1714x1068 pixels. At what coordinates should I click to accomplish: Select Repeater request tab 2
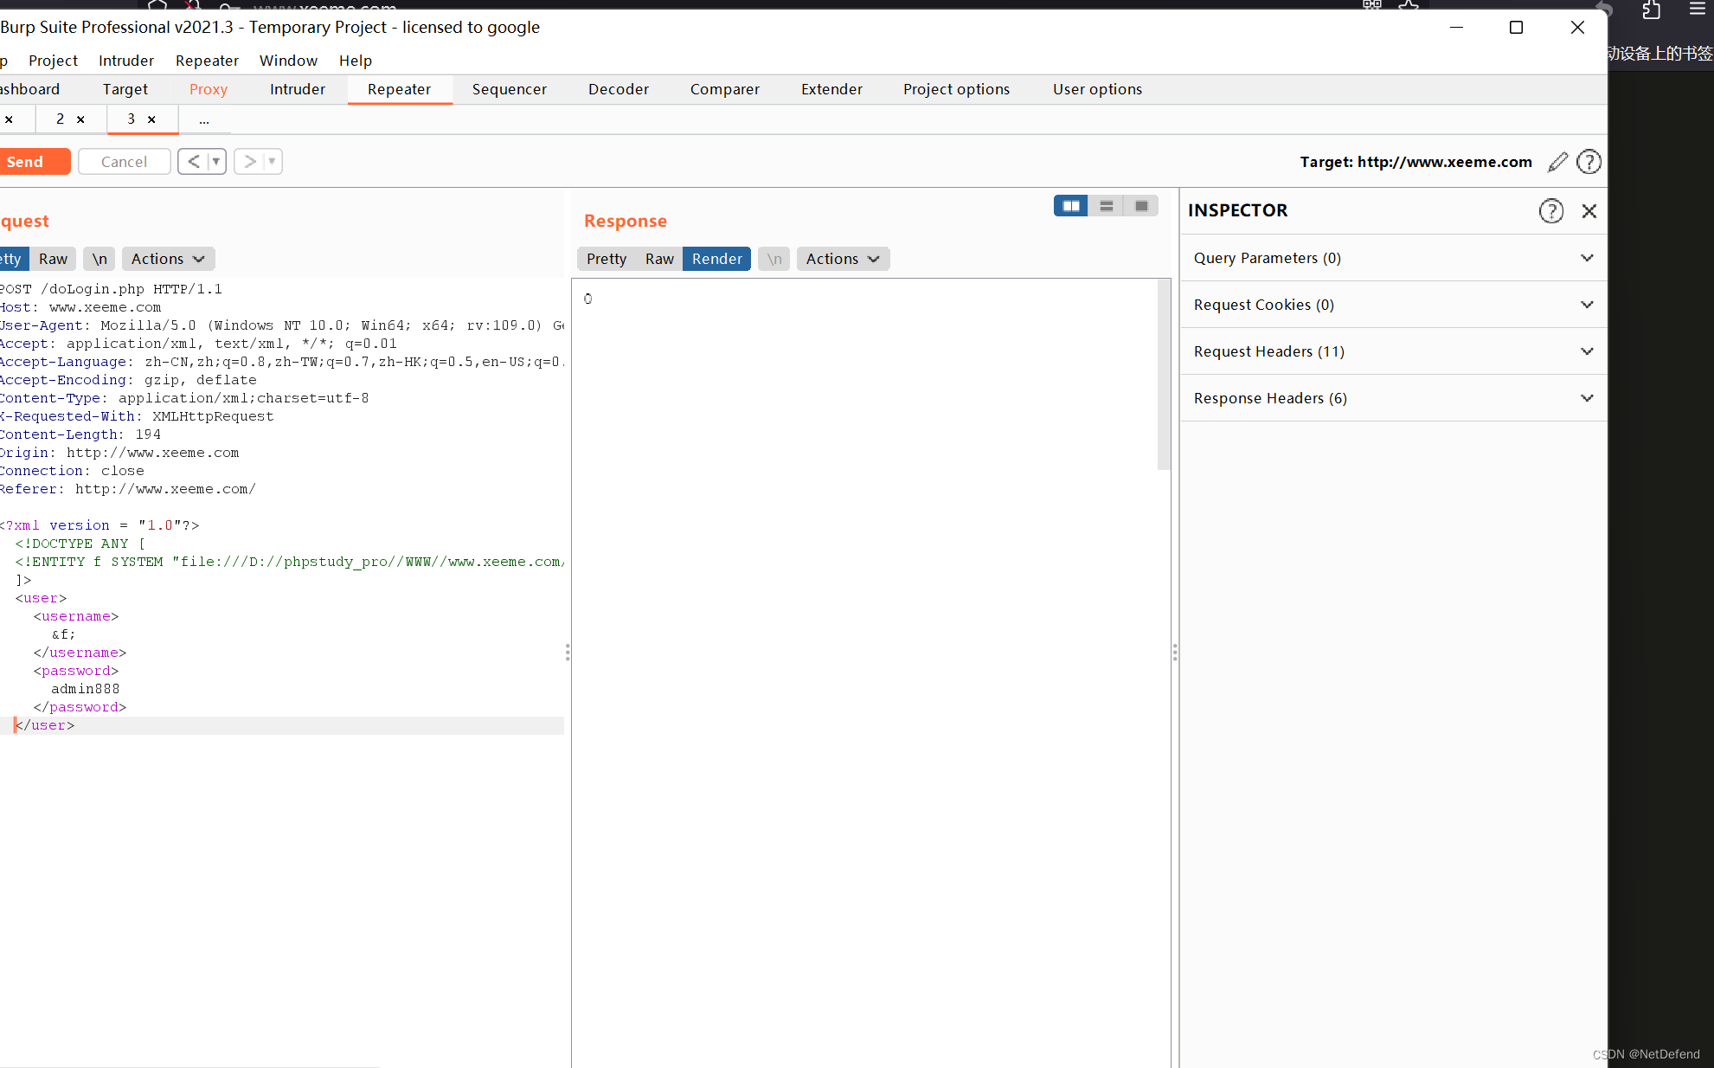(x=60, y=119)
